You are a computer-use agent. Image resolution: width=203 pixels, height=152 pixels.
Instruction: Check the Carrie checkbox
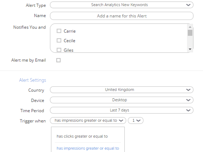coord(59,31)
